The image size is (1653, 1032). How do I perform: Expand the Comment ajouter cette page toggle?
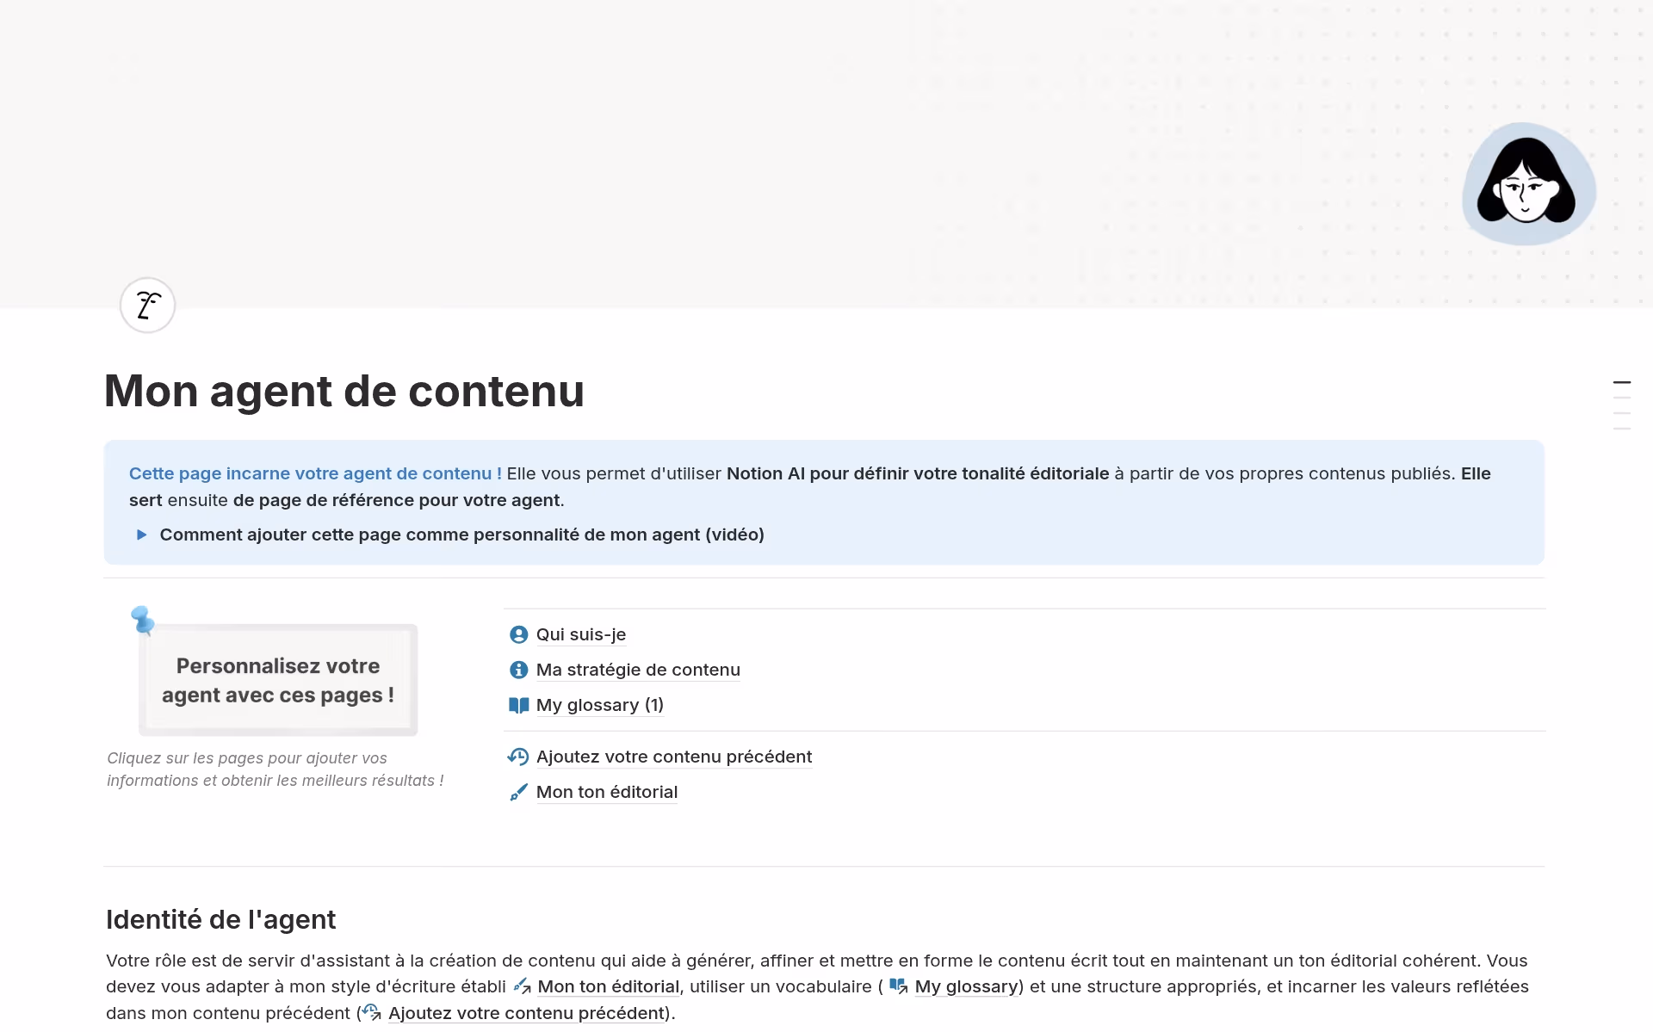[142, 535]
